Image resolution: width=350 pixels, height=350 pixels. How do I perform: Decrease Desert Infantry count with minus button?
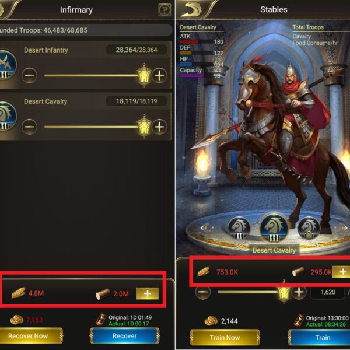pyautogui.click(x=29, y=75)
